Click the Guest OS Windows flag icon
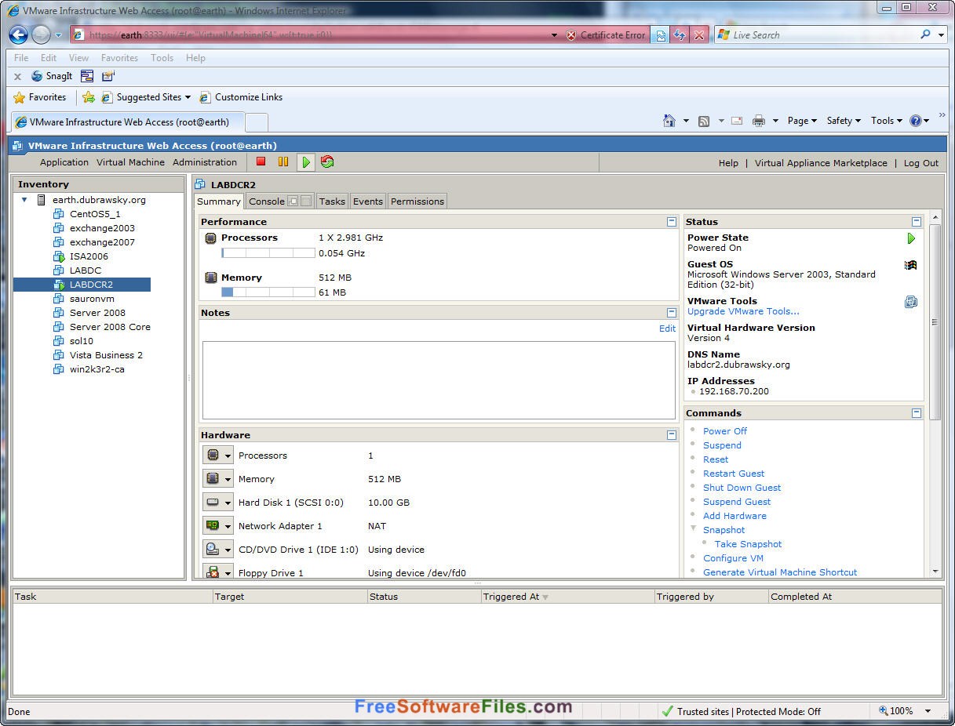Viewport: 955px width, 726px height. coord(911,265)
